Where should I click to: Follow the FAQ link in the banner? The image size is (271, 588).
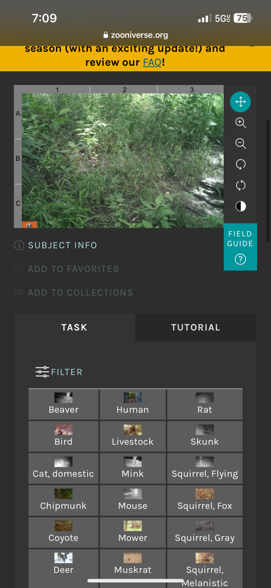[x=152, y=62]
